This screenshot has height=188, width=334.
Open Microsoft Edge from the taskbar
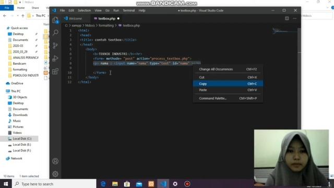[103, 184]
